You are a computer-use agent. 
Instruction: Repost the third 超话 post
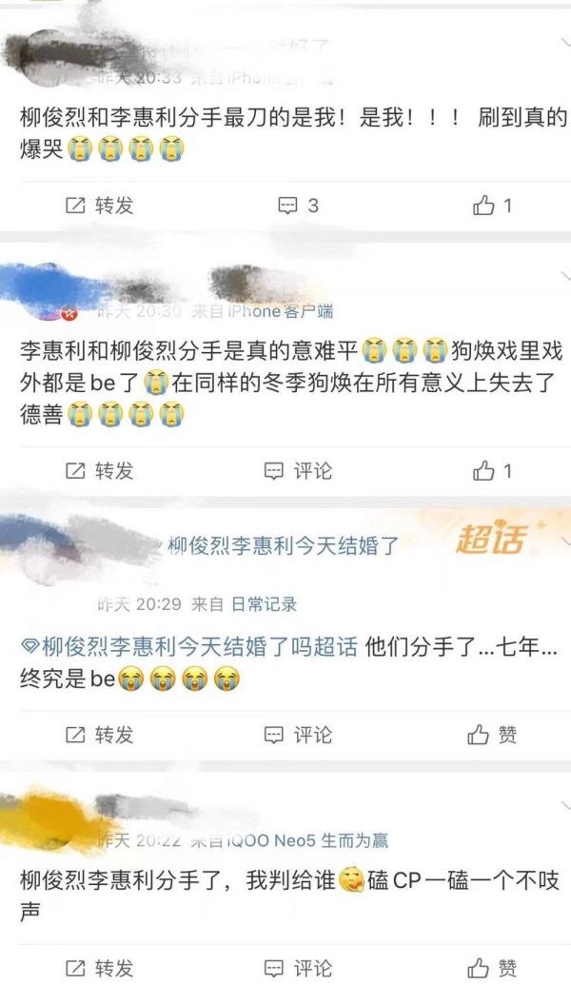(100, 735)
